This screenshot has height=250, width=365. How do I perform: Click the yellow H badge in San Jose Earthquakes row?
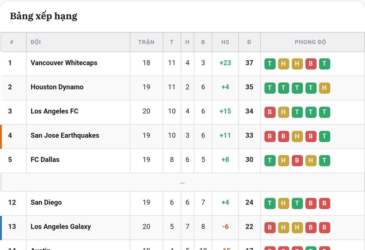[297, 136]
